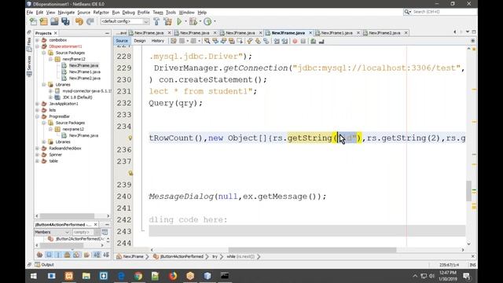Click the editor vertical scrollbar thumb
503x283 pixels.
point(468,190)
